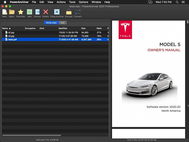Image resolution: width=189 pixels, height=142 pixels.
Task: Open a new tab with (+) button
Action: [x=63, y=22]
